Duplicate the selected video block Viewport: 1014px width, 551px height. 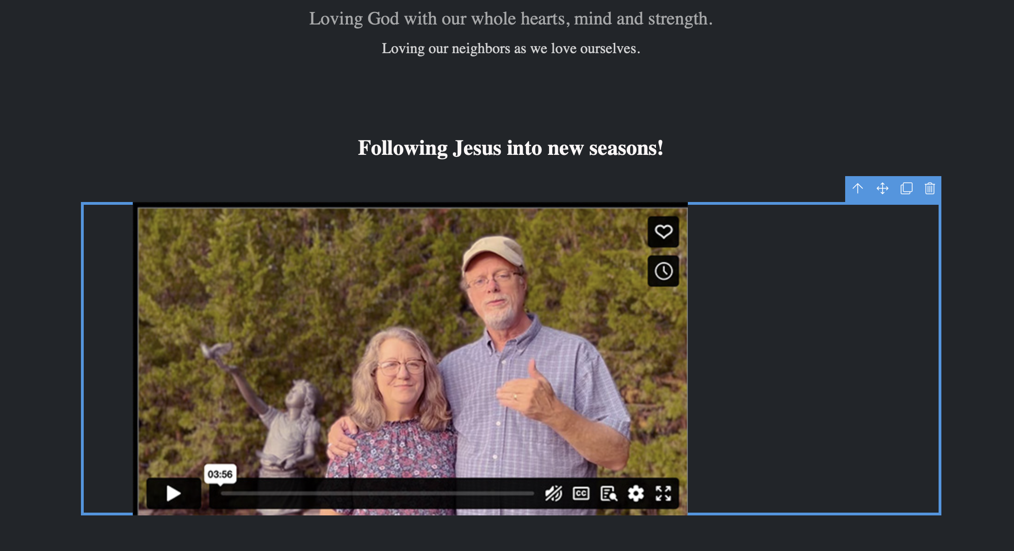(907, 189)
